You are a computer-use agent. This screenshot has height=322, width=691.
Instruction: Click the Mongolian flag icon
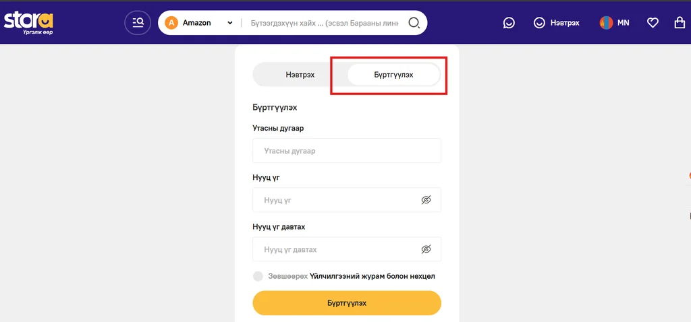[x=607, y=23]
